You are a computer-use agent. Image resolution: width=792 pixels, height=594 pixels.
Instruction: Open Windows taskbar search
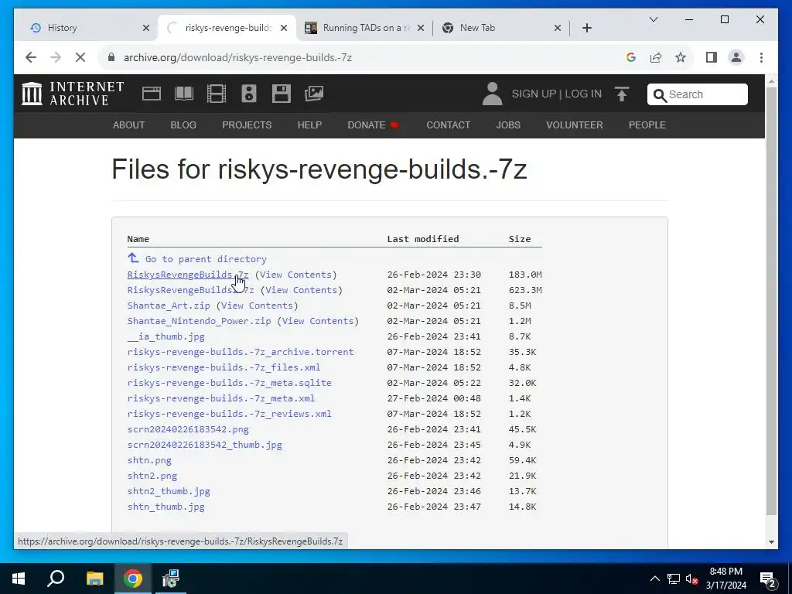[56, 579]
